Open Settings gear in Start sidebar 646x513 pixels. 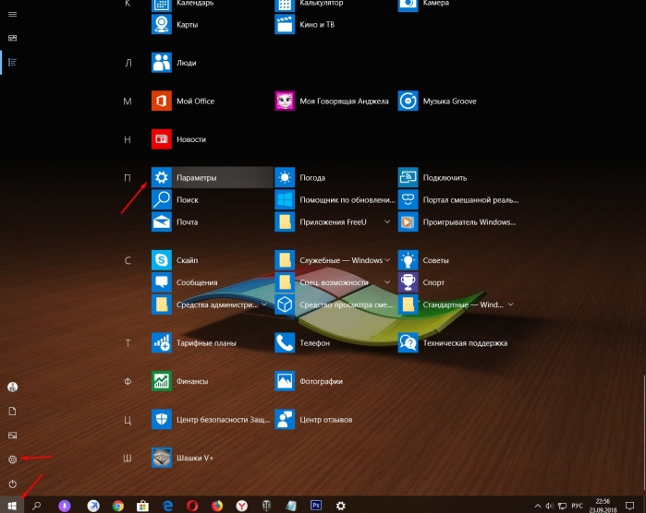tap(12, 459)
